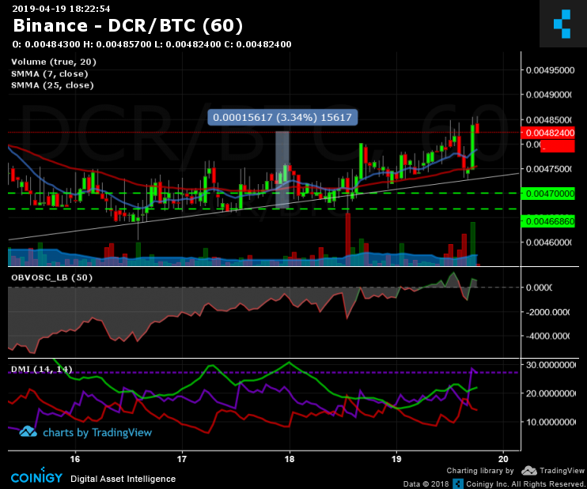Click the TradingView cloud icon near 'charts by TradingView'

pos(28,432)
